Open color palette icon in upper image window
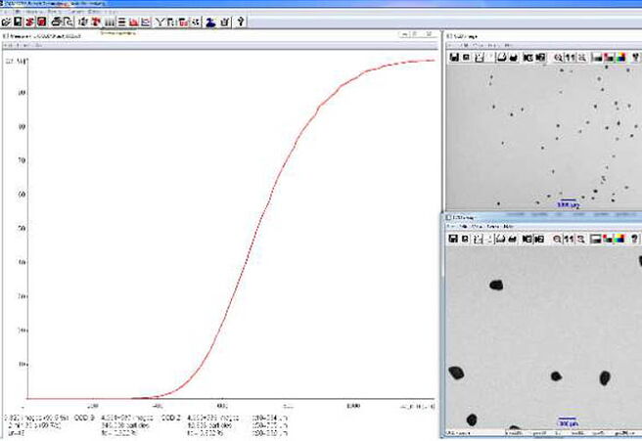The image size is (642, 441). [621, 58]
